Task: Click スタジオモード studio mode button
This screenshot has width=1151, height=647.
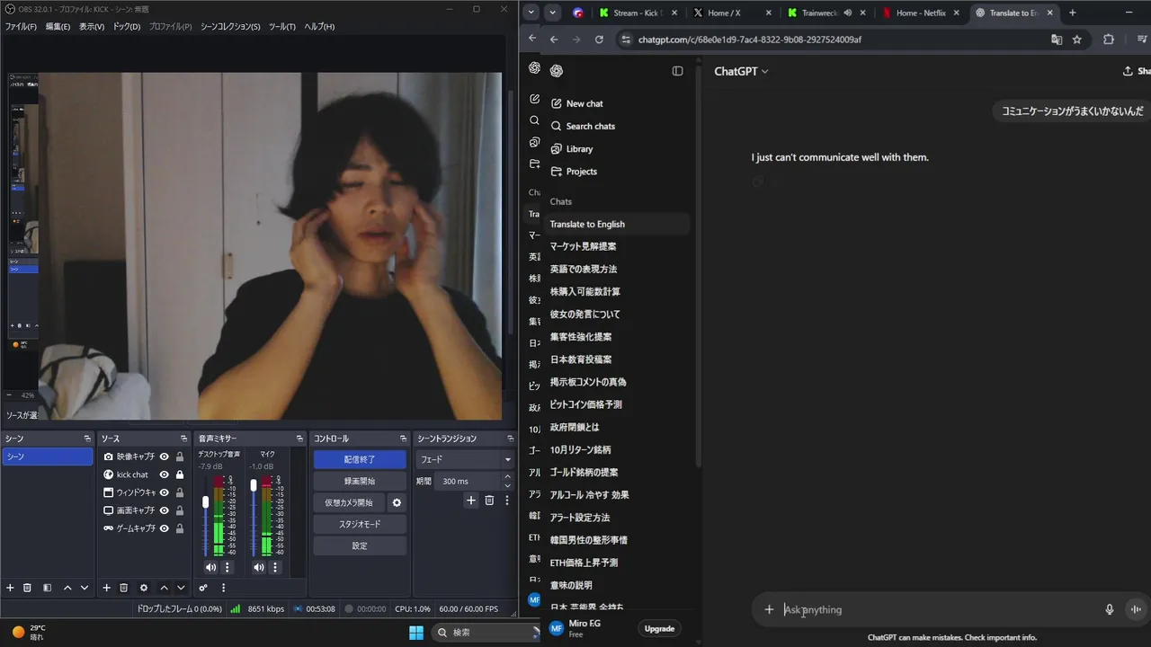Action: click(360, 524)
